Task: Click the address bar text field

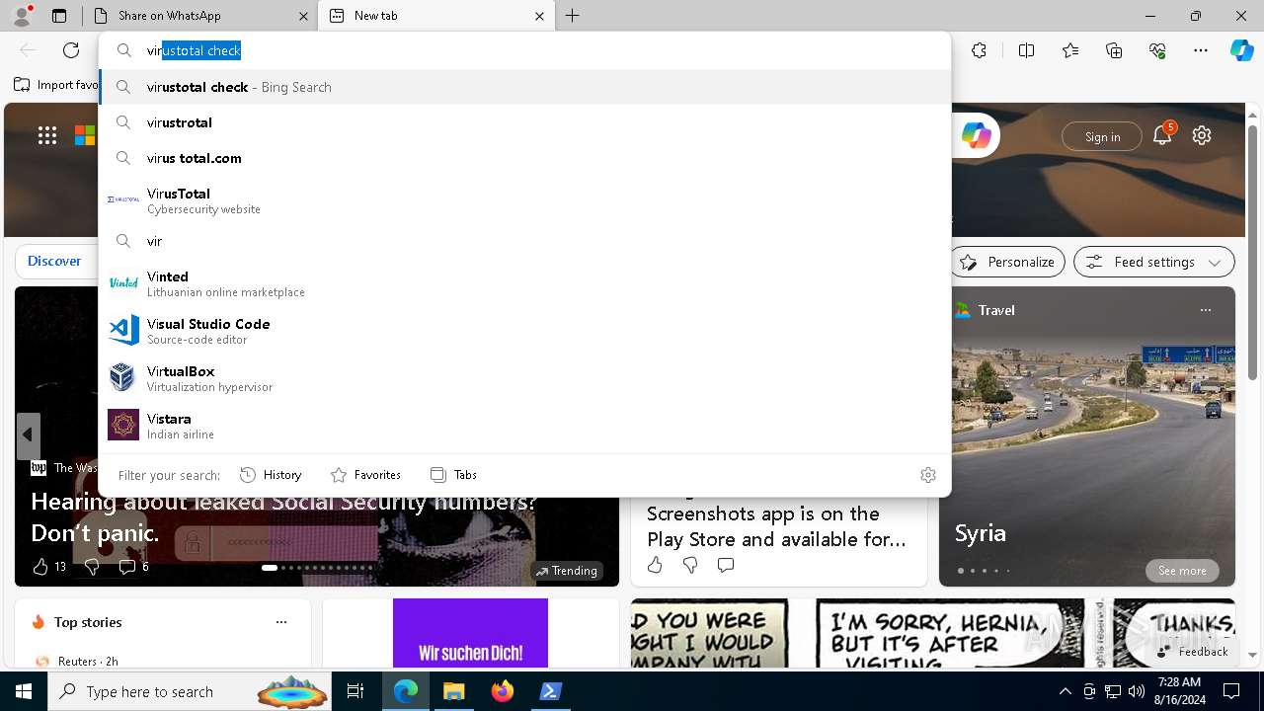Action: click(524, 50)
